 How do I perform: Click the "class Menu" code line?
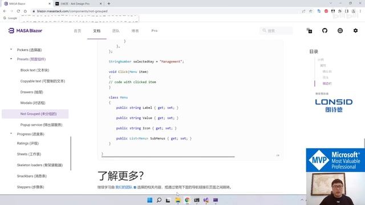point(118,97)
